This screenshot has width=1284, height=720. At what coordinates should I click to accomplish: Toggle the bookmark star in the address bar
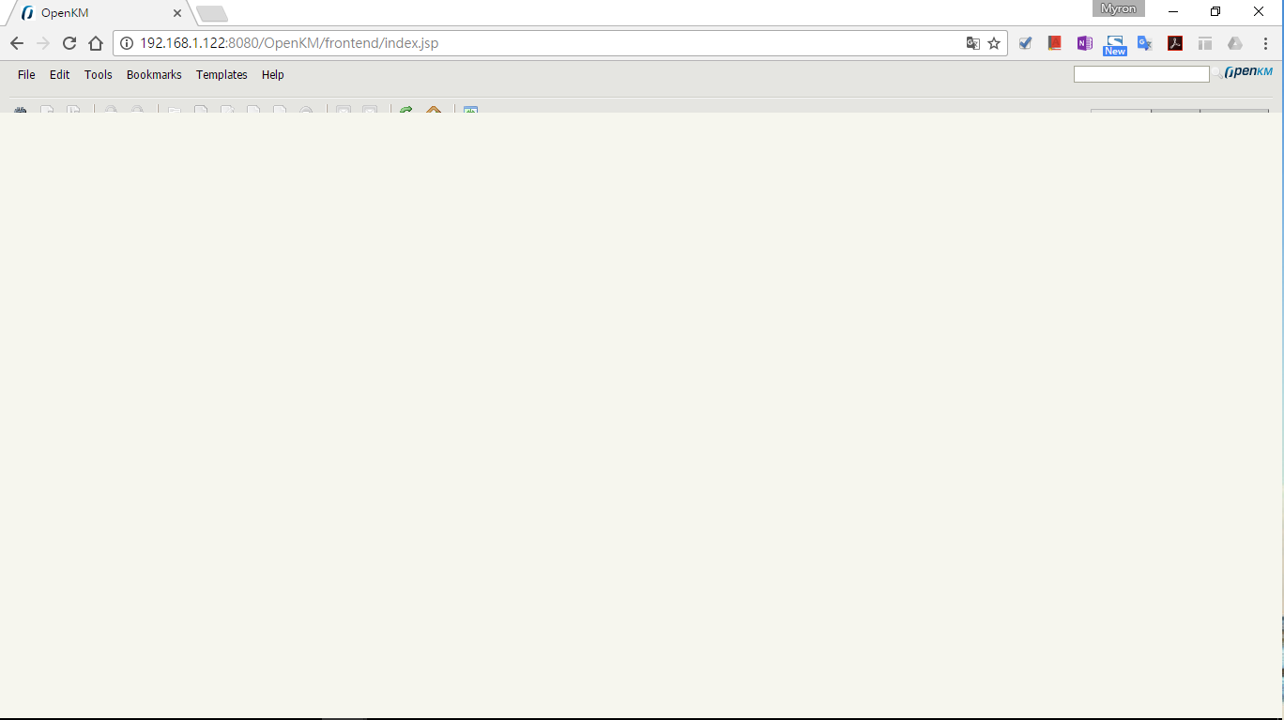[x=993, y=43]
